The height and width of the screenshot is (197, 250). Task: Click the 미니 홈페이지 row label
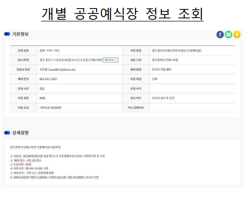136,107
